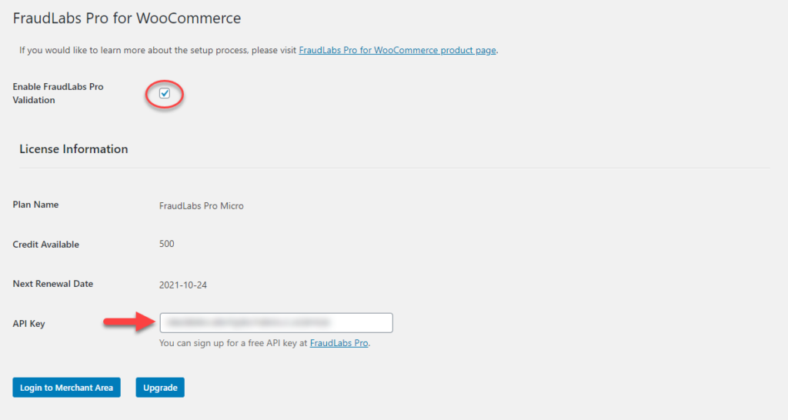The image size is (788, 420).
Task: Click the Plan Name label
Action: click(35, 205)
